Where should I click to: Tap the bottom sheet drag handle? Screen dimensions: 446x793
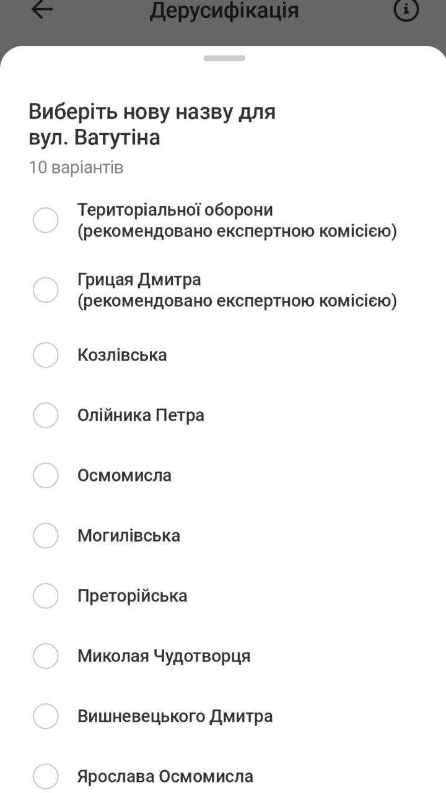point(224,58)
